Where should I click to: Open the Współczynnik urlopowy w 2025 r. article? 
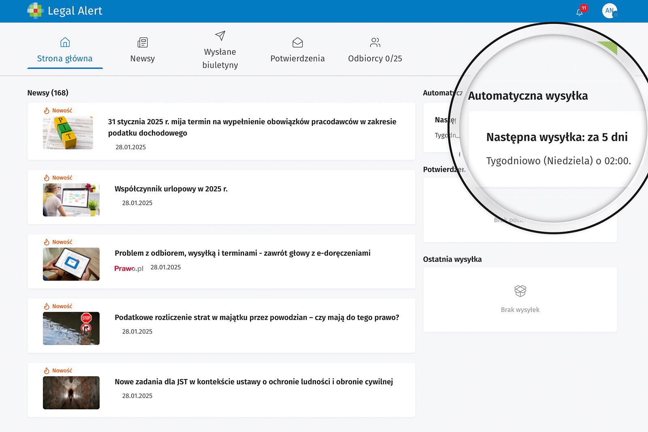(171, 189)
